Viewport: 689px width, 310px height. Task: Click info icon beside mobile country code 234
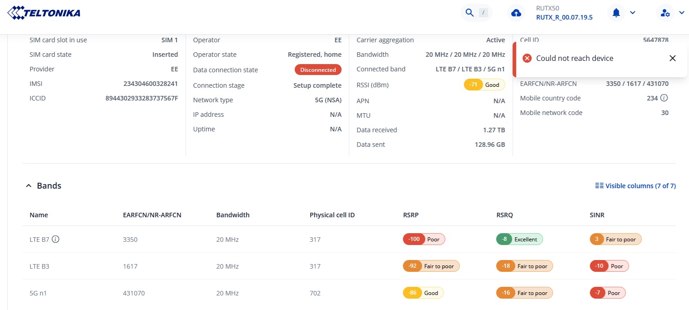click(664, 98)
